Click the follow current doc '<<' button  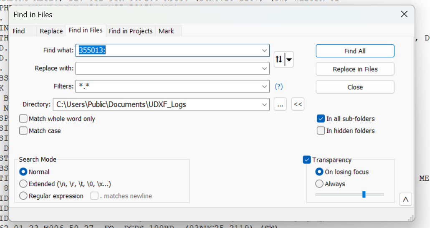click(298, 104)
